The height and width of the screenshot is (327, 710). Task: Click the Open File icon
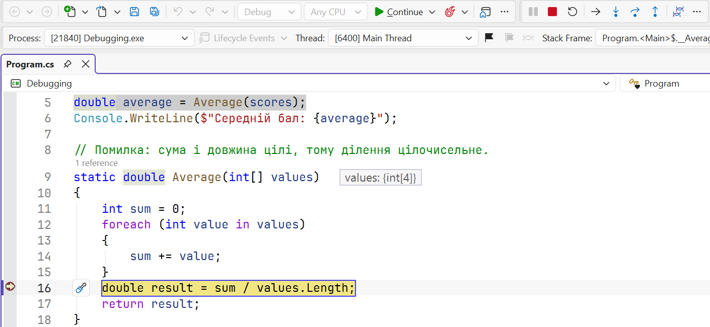(x=102, y=12)
